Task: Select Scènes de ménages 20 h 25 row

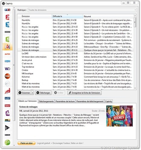Action: (75, 40)
